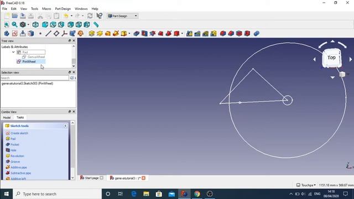
Task: Click Groove in the Tasks panel
Action: pyautogui.click(x=15, y=161)
